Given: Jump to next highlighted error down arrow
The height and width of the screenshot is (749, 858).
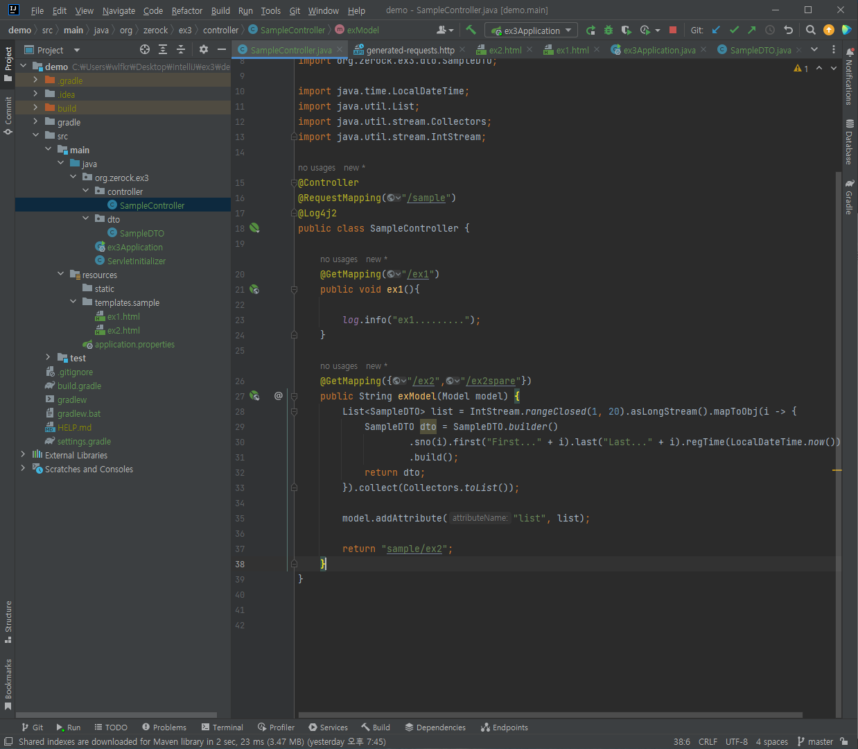Looking at the screenshot, I should pos(834,68).
